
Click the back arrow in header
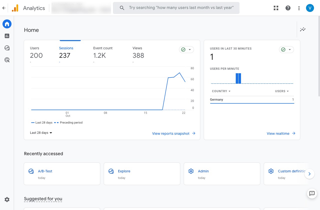point(4,8)
